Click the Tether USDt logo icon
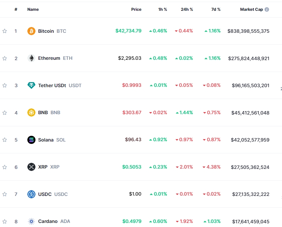 click(x=31, y=85)
